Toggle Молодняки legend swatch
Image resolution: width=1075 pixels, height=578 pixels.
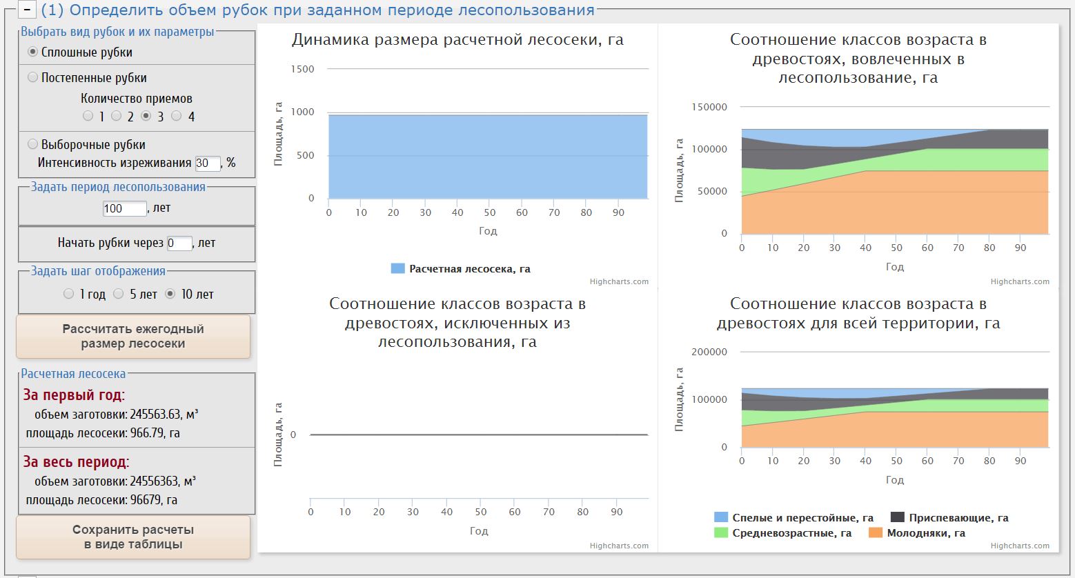[x=876, y=533]
